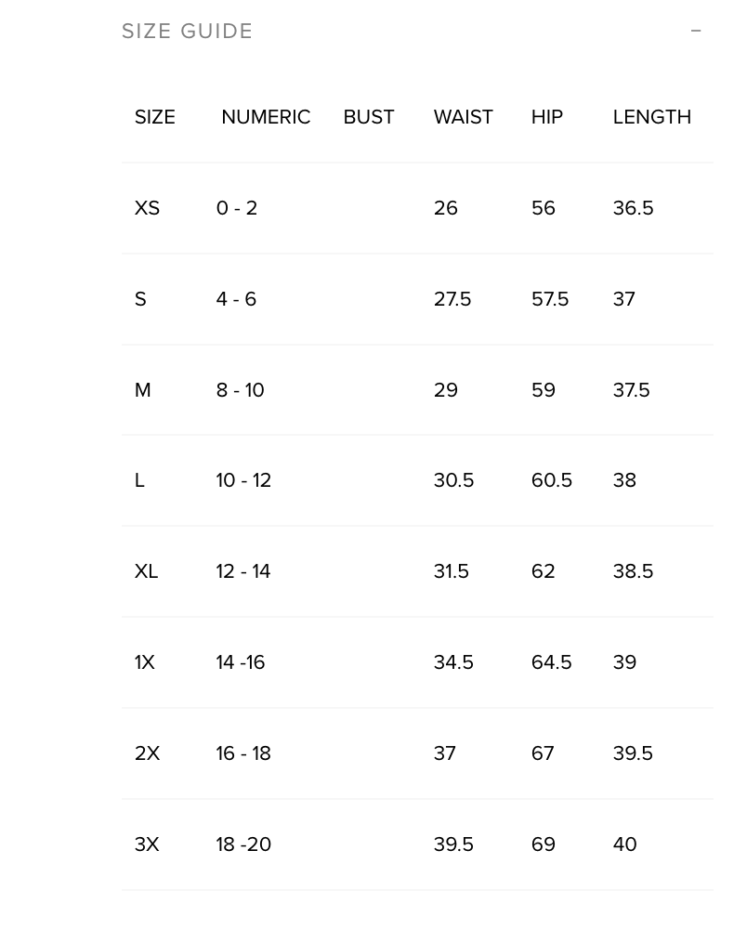Click the 64.5 hip value for 1X
The width and height of the screenshot is (747, 929).
click(x=551, y=662)
